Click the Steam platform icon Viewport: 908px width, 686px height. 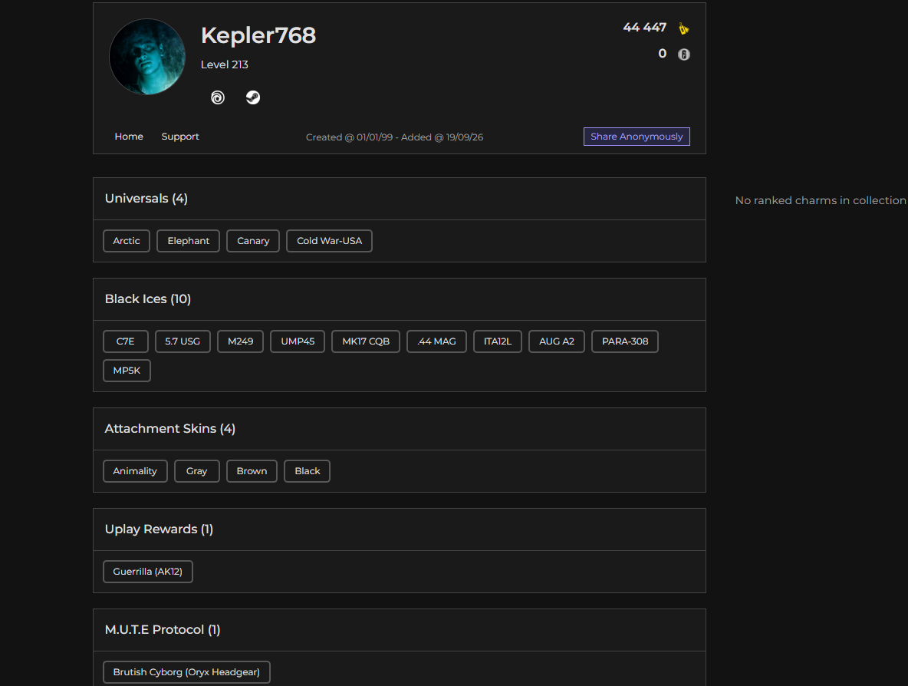(253, 97)
